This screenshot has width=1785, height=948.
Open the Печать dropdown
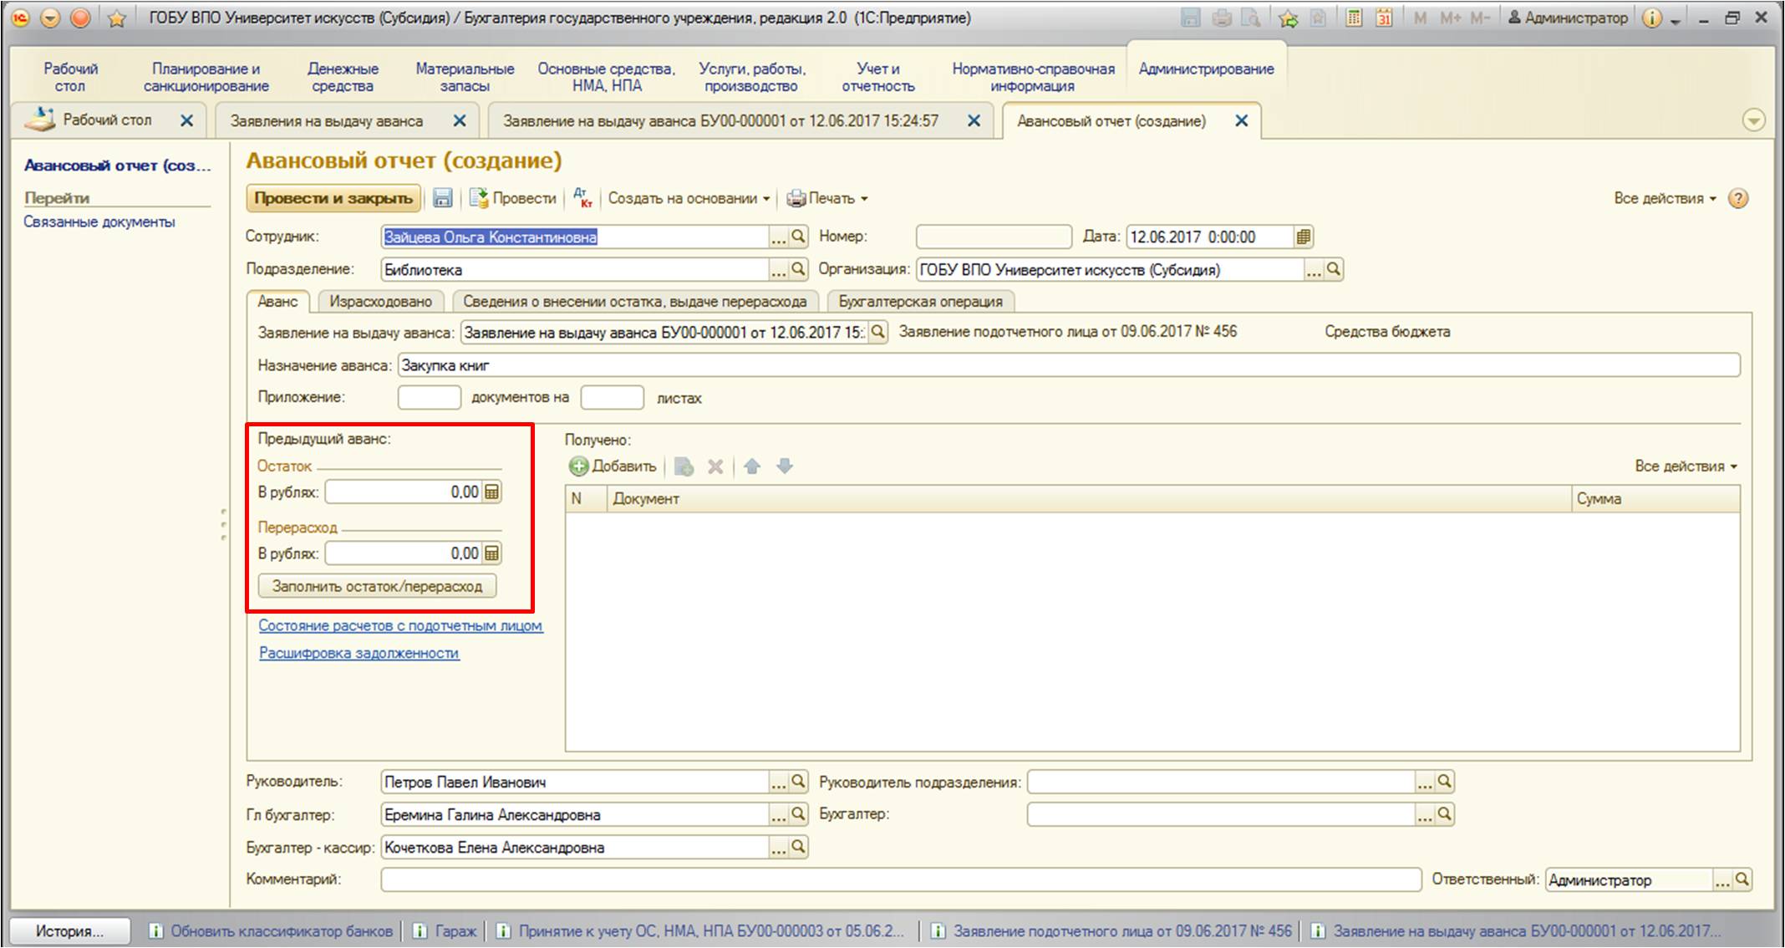[x=828, y=198]
